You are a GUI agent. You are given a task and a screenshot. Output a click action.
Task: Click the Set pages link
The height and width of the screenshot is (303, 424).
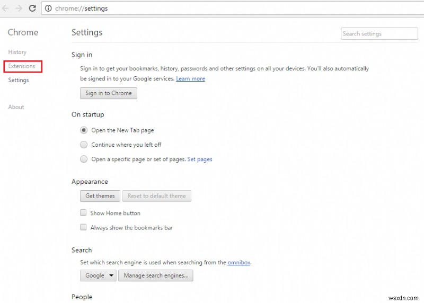[200, 159]
